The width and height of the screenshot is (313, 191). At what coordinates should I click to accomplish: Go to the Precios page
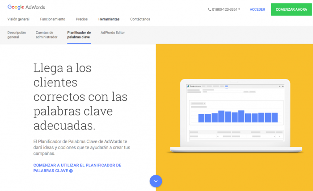click(82, 19)
